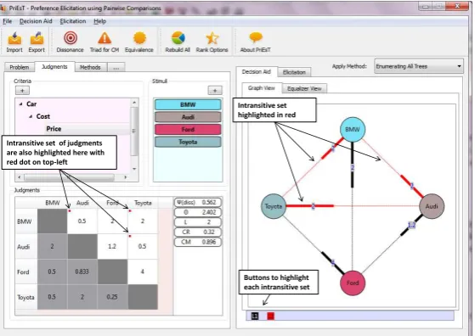Select the Ford stimulus swatch
The image size is (475, 336).
click(188, 130)
